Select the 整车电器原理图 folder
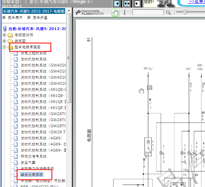This screenshot has height=187, width=205. 28,47
